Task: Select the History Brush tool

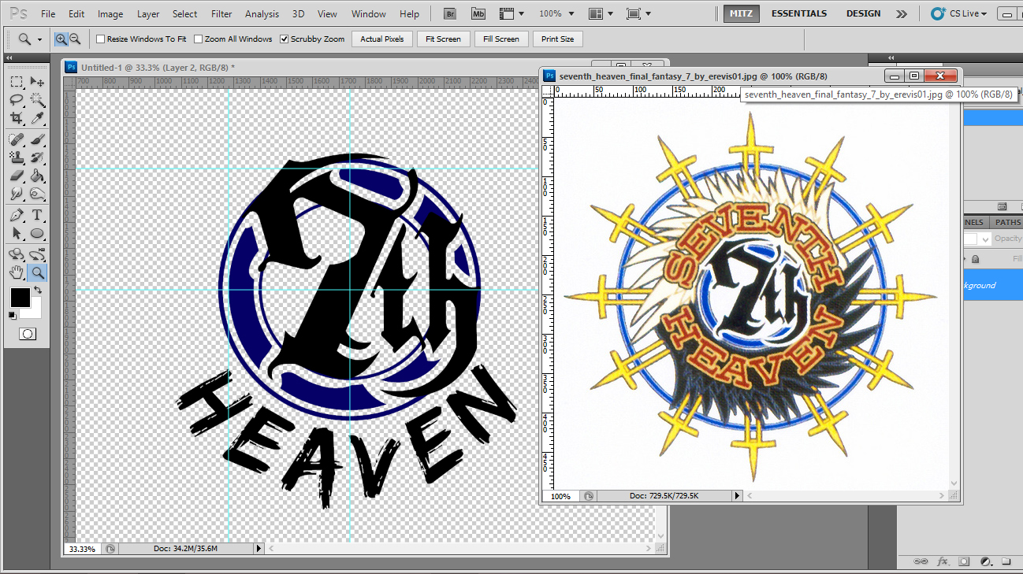Action: (37, 157)
